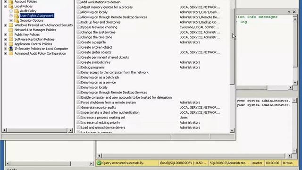Click the tree pane scroll right arrow
The height and width of the screenshot is (170, 302).
coord(70,130)
